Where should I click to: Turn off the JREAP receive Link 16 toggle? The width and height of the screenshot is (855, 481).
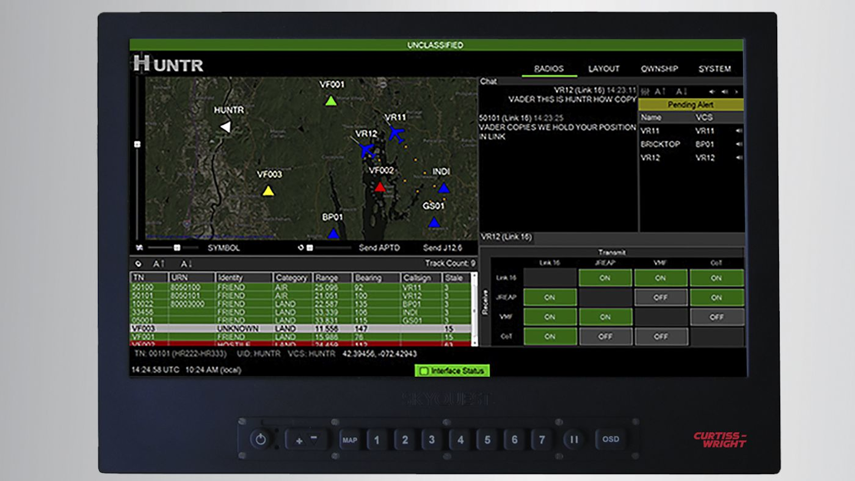pyautogui.click(x=550, y=297)
